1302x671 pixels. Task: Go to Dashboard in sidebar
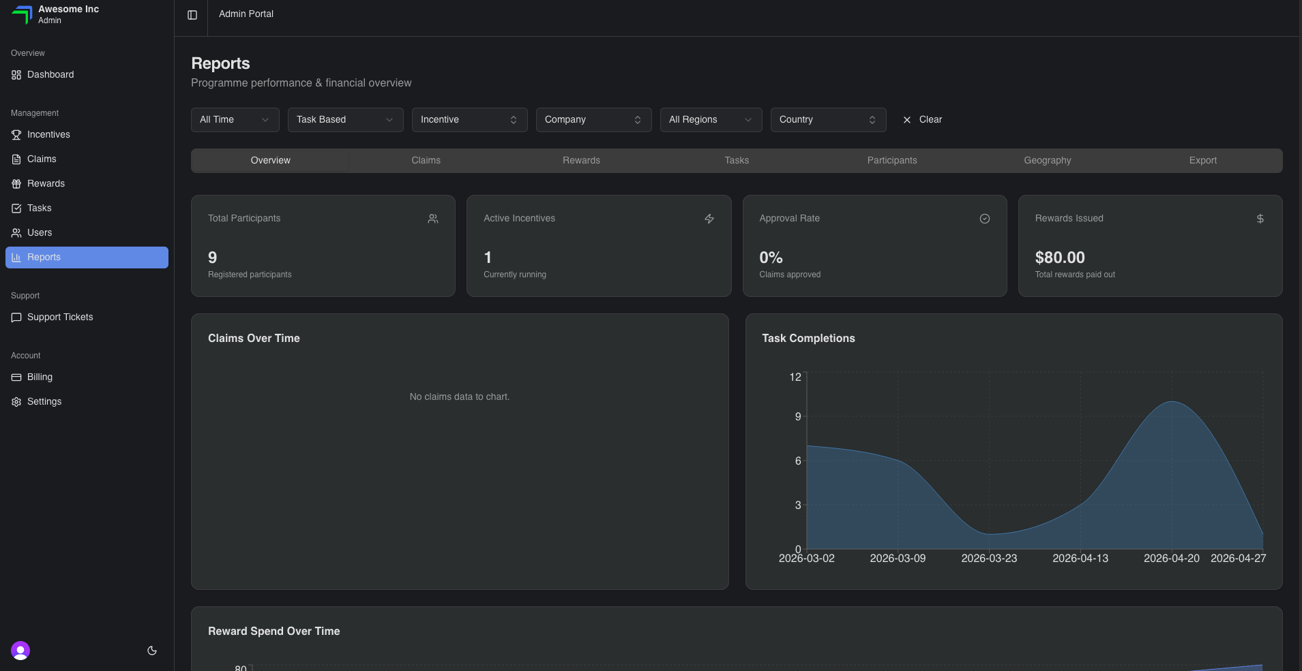tap(87, 75)
